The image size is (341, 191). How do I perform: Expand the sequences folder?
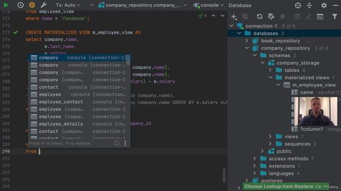270,144
